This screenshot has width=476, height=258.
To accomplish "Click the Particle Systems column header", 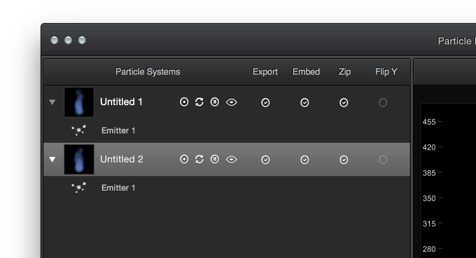I will coord(148,72).
